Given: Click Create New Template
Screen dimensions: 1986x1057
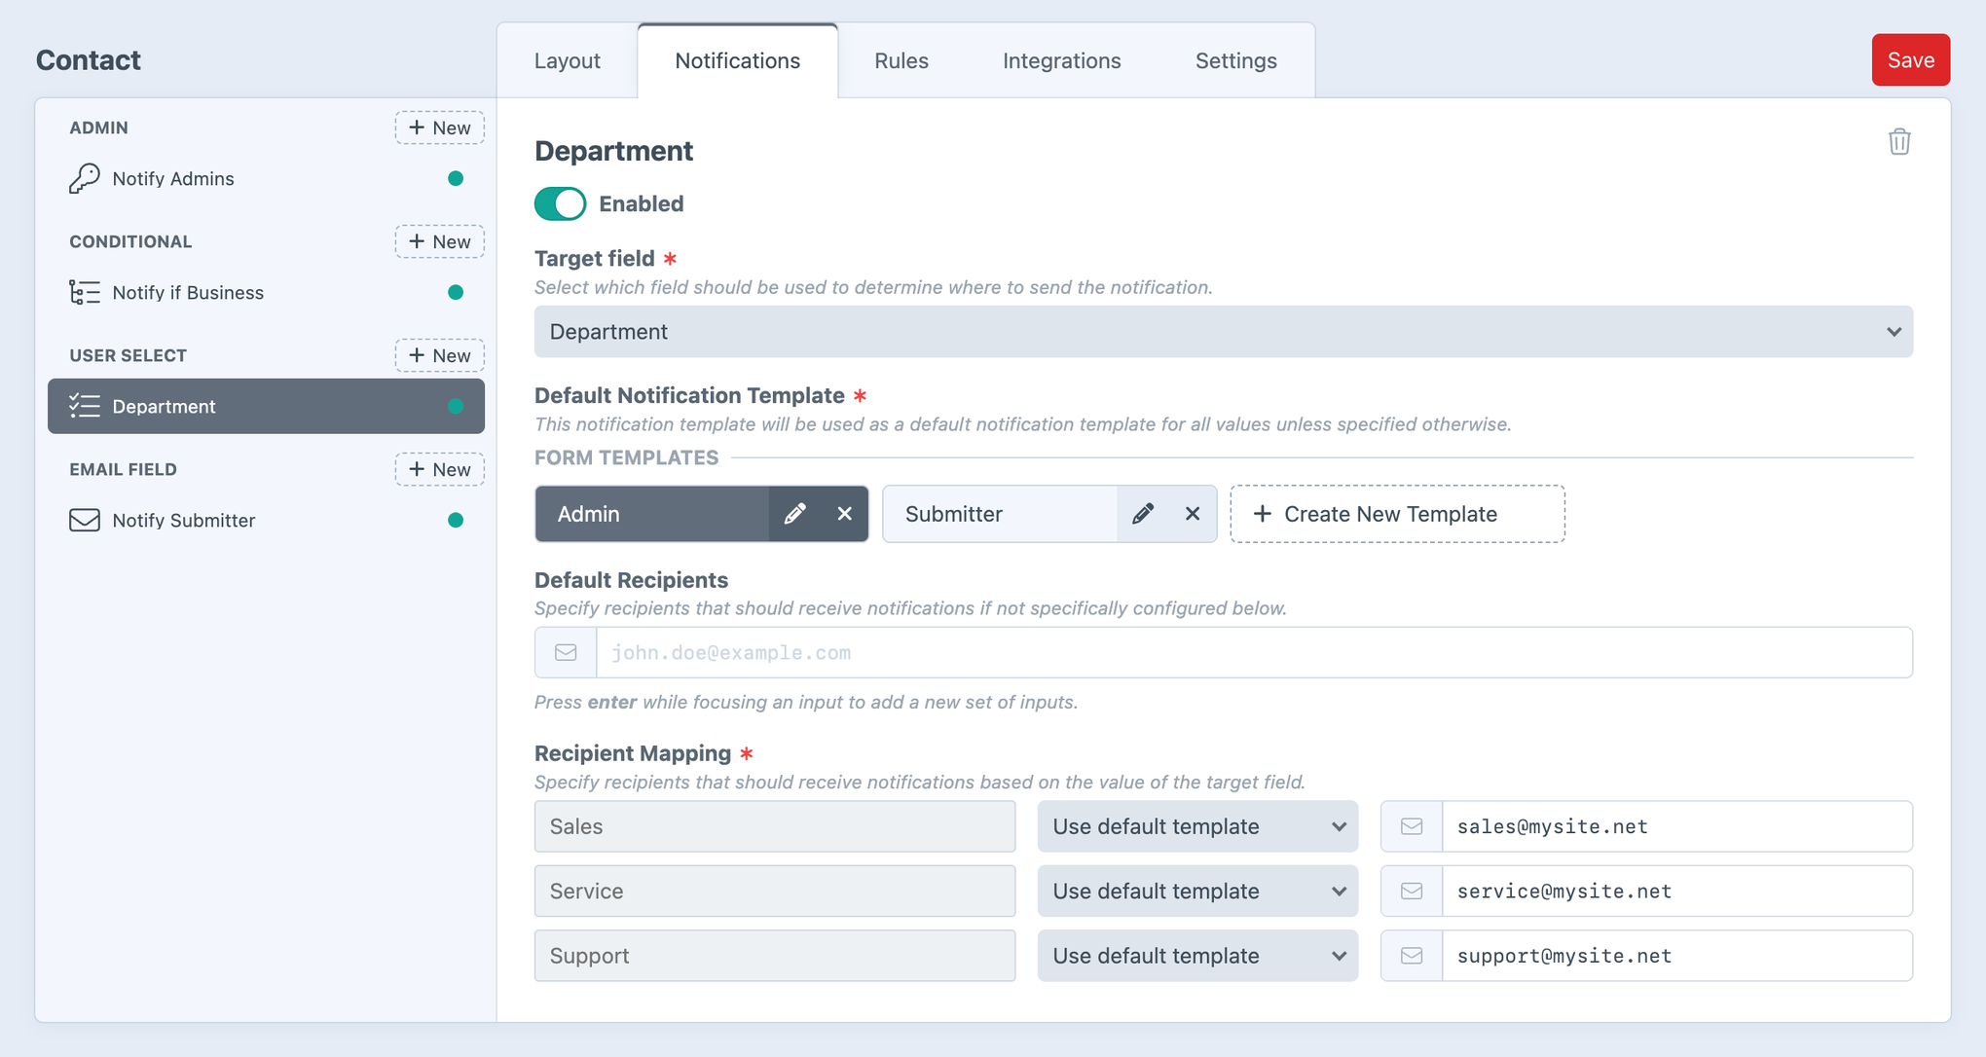Looking at the screenshot, I should [1397, 514].
